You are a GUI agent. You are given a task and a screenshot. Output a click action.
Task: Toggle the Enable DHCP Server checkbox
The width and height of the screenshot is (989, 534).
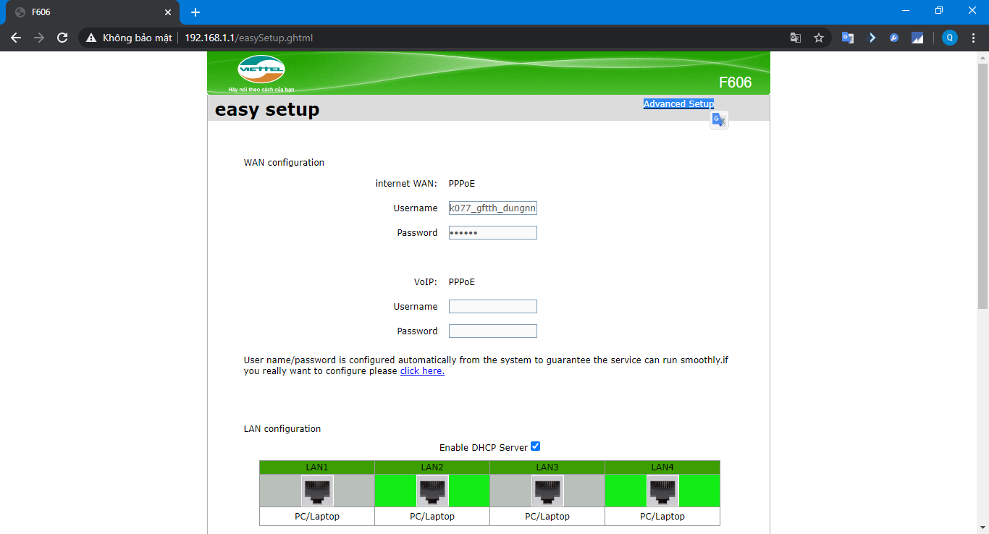click(536, 446)
